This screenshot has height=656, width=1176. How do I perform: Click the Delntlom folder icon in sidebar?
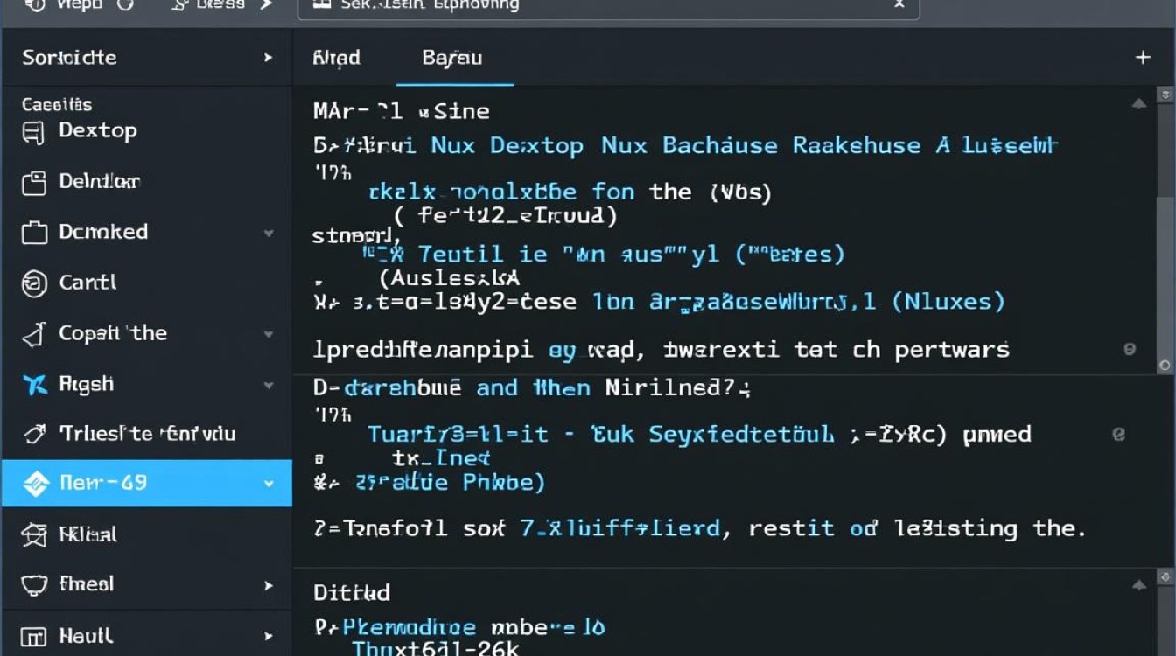33,182
